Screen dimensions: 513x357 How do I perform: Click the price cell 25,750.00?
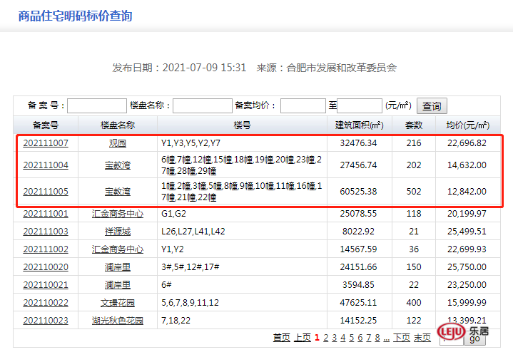click(x=467, y=267)
